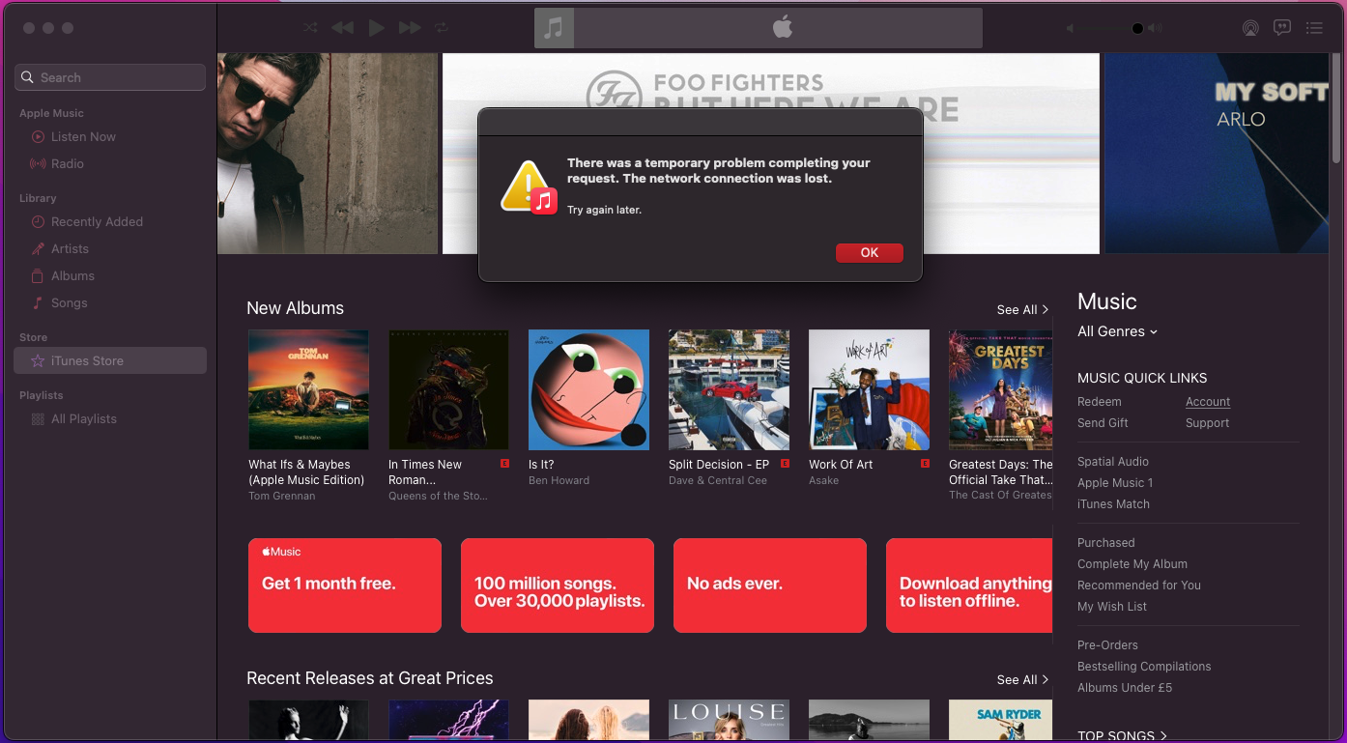Viewport: 1347px width, 743px height.
Task: Open the iTunes Match link
Action: click(1113, 504)
